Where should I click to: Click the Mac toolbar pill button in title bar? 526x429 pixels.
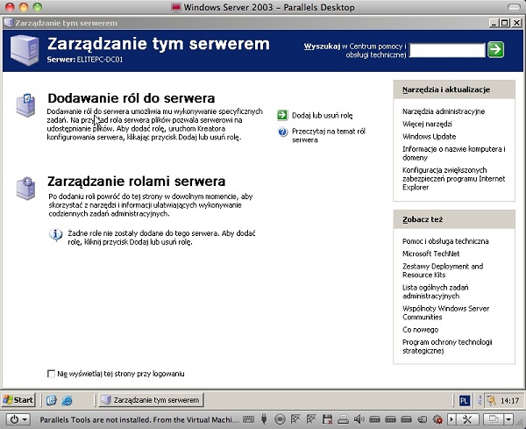(514, 7)
